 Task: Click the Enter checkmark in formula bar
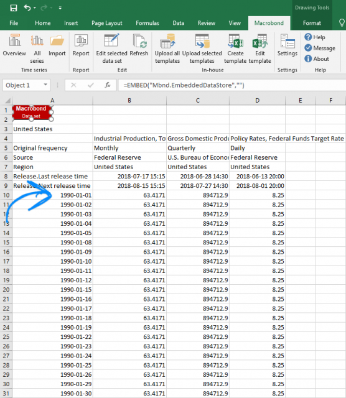91,85
